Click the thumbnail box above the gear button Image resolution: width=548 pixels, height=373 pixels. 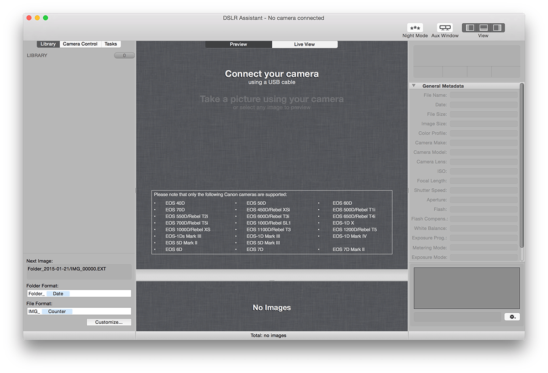pyautogui.click(x=467, y=288)
